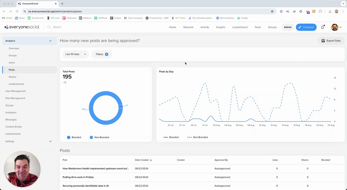Open the Last 30 days dropdown
347x190 pixels.
pos(76,54)
